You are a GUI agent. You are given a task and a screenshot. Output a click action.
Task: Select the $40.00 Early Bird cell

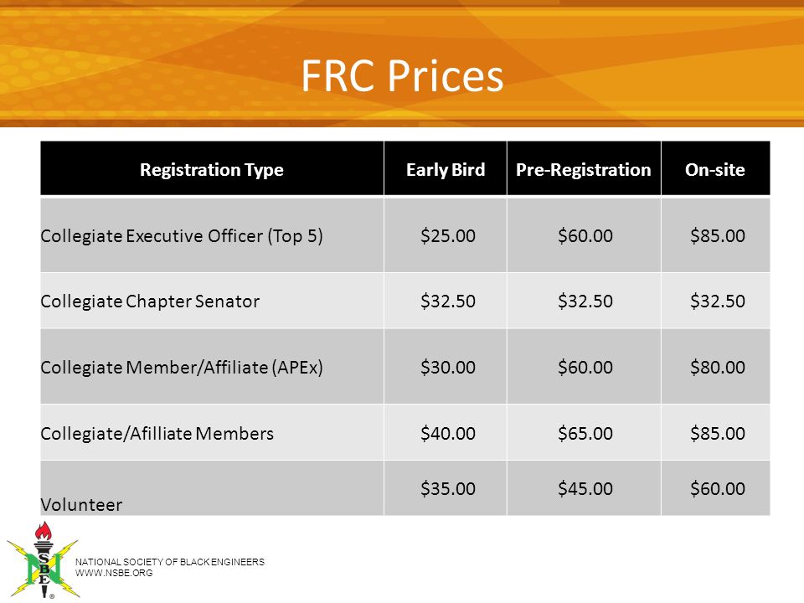point(446,433)
